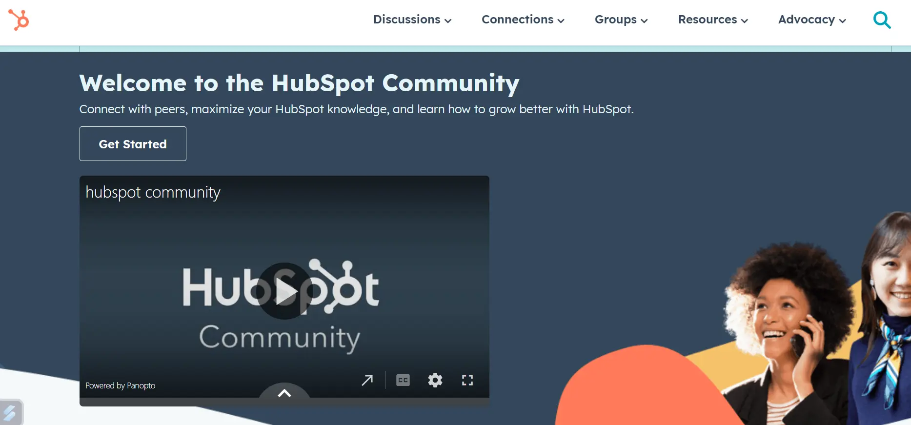This screenshot has height=425, width=911.
Task: Open the lightning widget in page corner
Action: (11, 413)
